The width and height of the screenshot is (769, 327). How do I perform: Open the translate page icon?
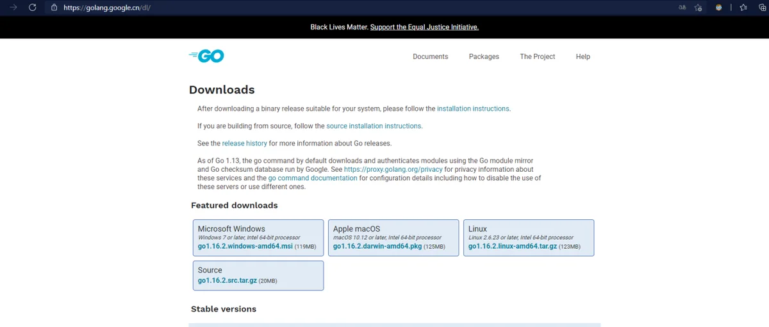[x=681, y=8]
